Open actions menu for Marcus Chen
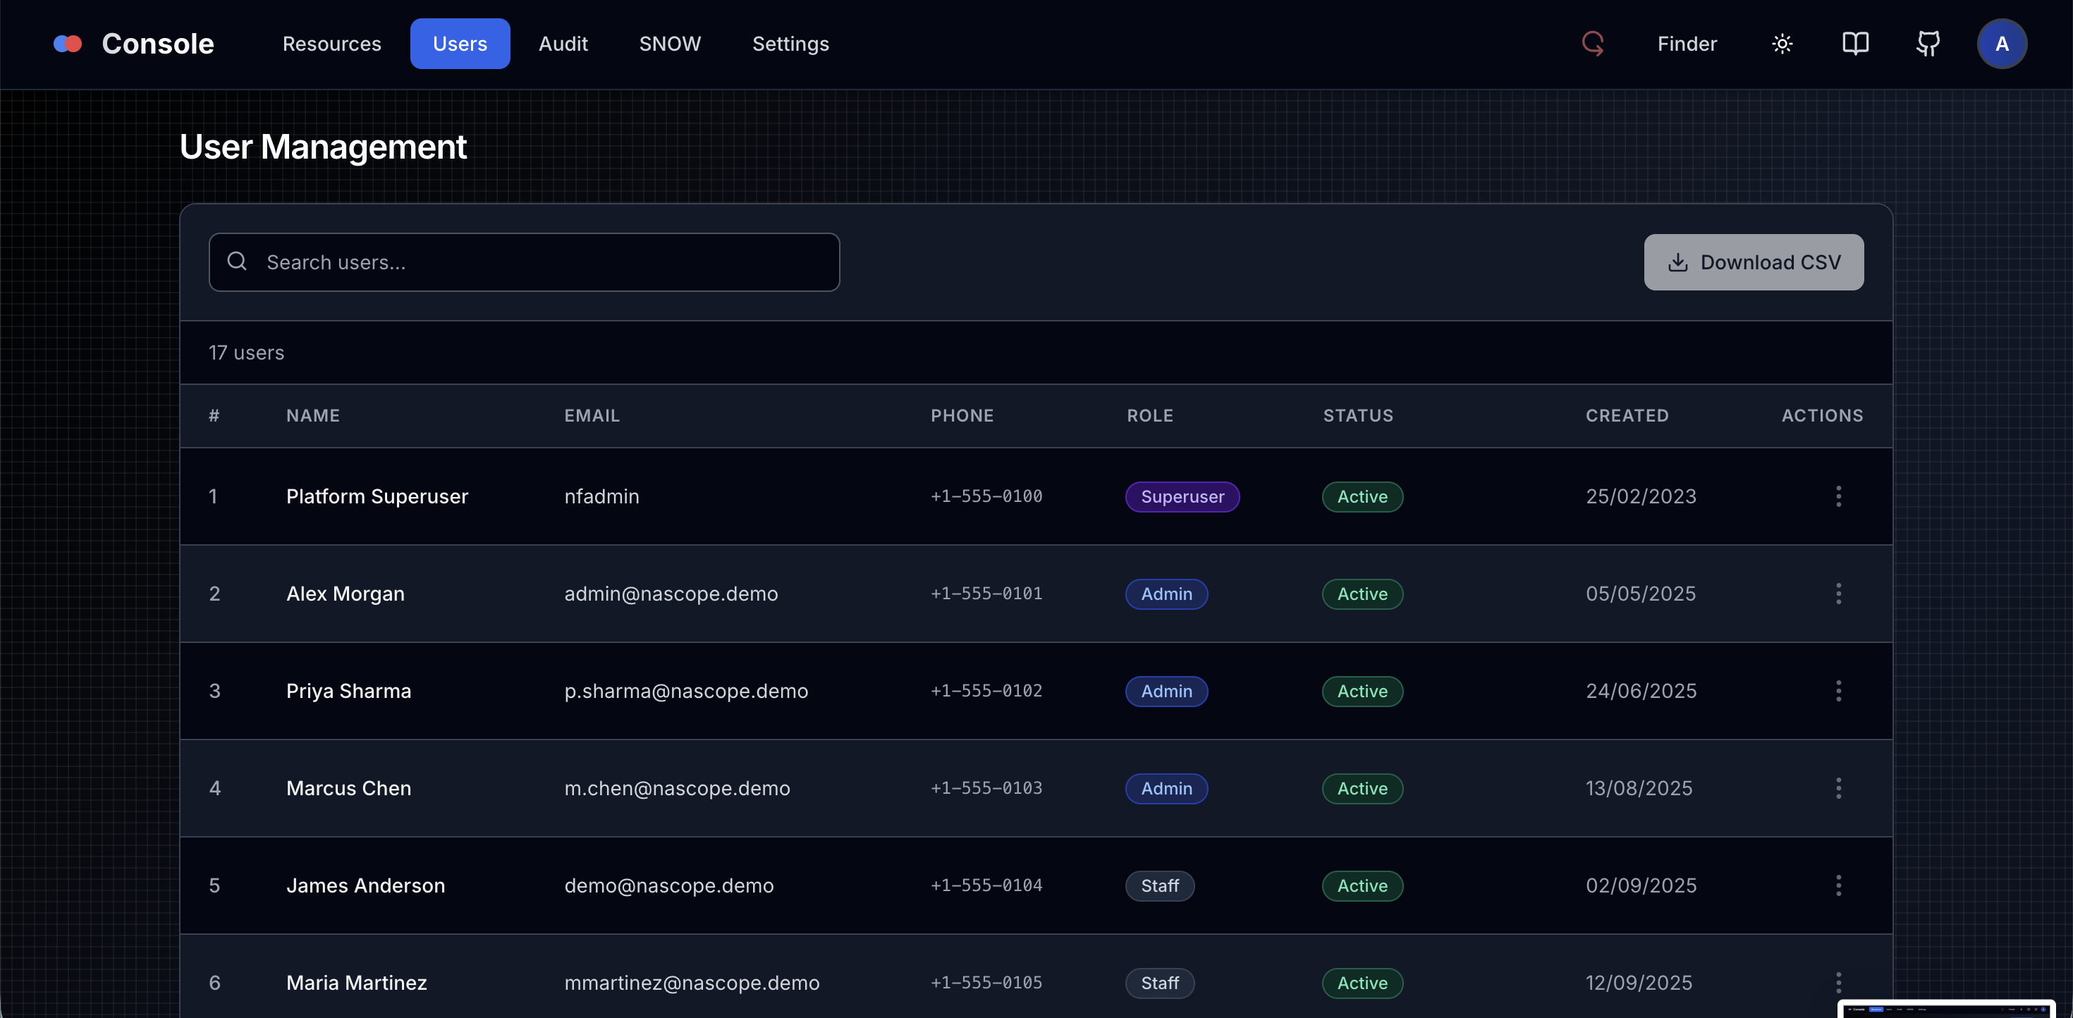Viewport: 2073px width, 1018px height. (1838, 789)
